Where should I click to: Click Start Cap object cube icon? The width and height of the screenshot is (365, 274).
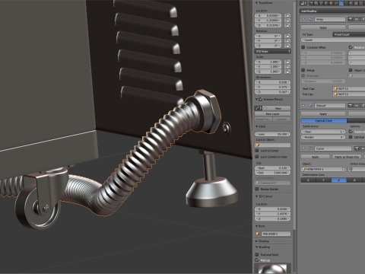(335, 88)
